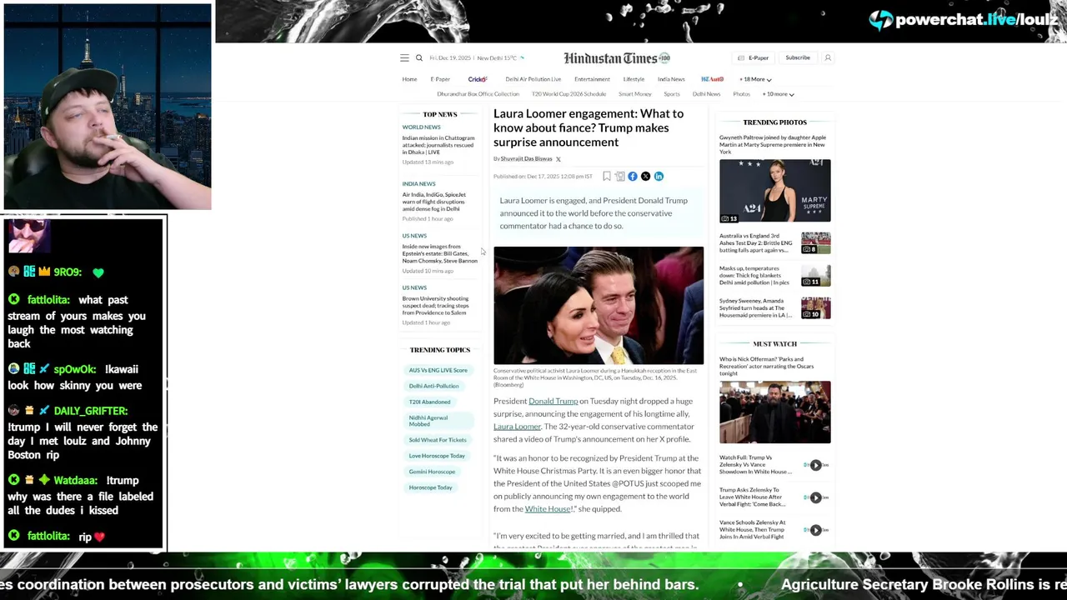The width and height of the screenshot is (1067, 600).
Task: Click the read-later icon beside the bookmark icon
Action: (x=619, y=177)
